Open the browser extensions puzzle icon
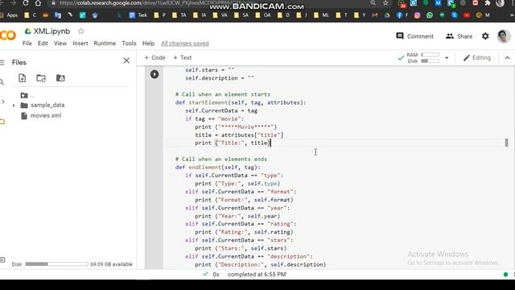The image size is (515, 290). click(x=488, y=3)
